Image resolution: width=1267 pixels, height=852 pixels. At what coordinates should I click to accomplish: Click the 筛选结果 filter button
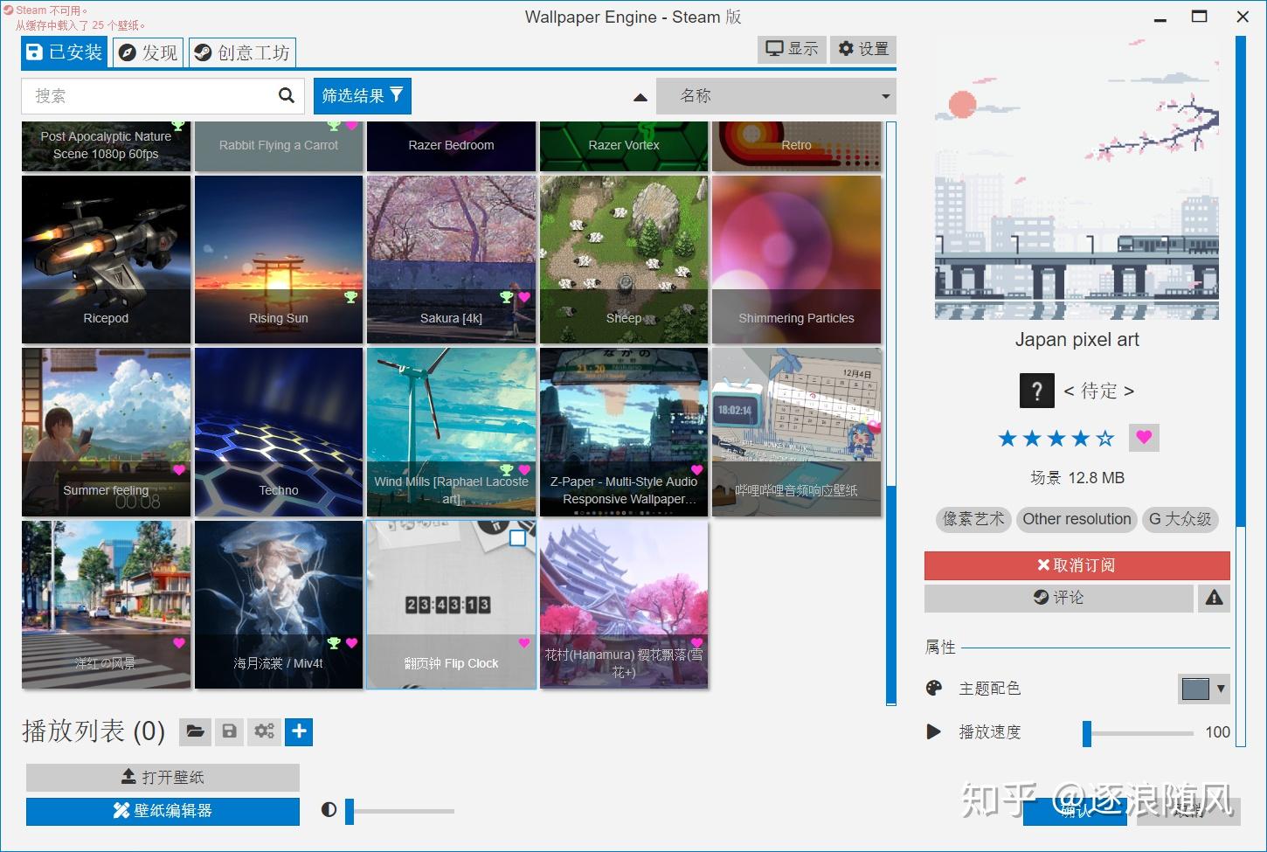363,96
